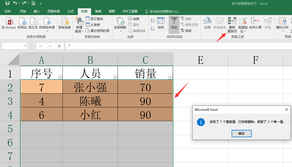The height and width of the screenshot is (167, 292).
Task: Switch to the 审阅 tab
Action: (98, 11)
